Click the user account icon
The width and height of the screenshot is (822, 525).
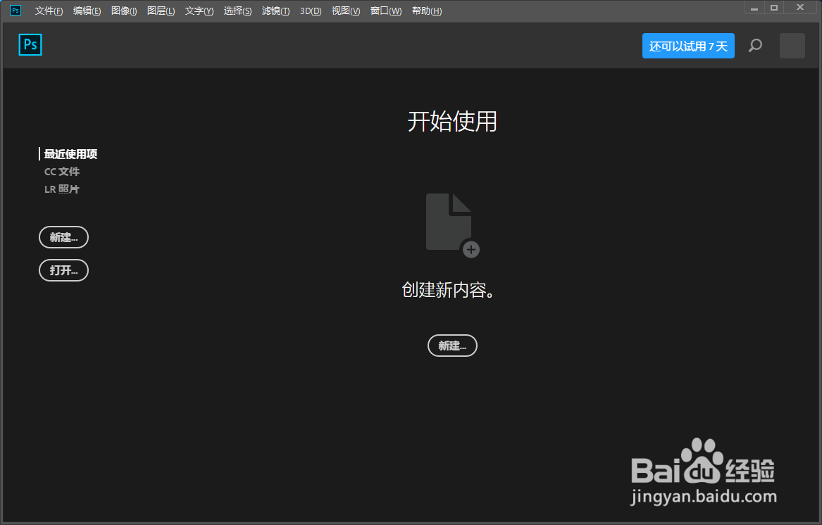(792, 45)
